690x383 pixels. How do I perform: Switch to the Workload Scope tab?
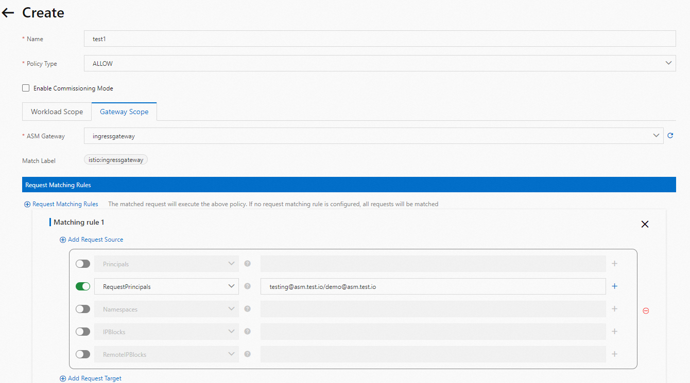pyautogui.click(x=57, y=111)
